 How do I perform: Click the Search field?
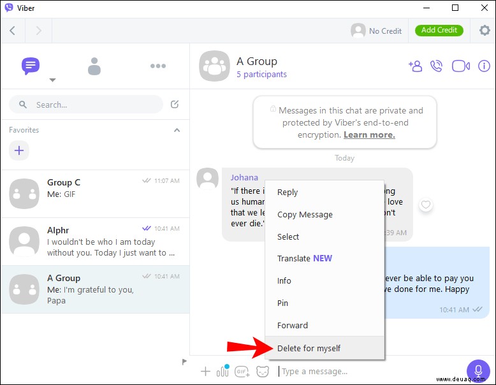pos(86,105)
